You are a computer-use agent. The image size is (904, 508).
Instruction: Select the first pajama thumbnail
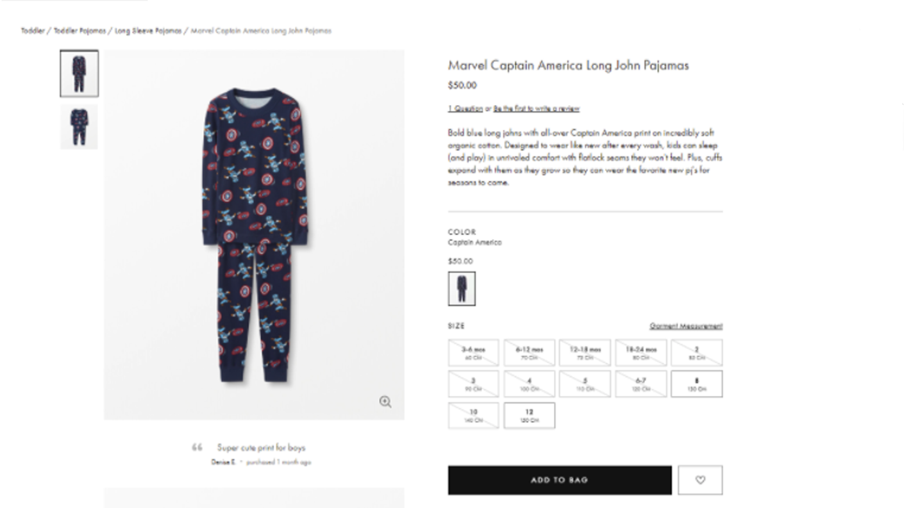coord(79,74)
